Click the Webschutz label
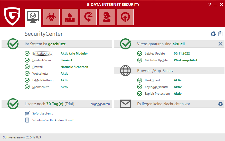225x141 pixels. tap(40, 74)
